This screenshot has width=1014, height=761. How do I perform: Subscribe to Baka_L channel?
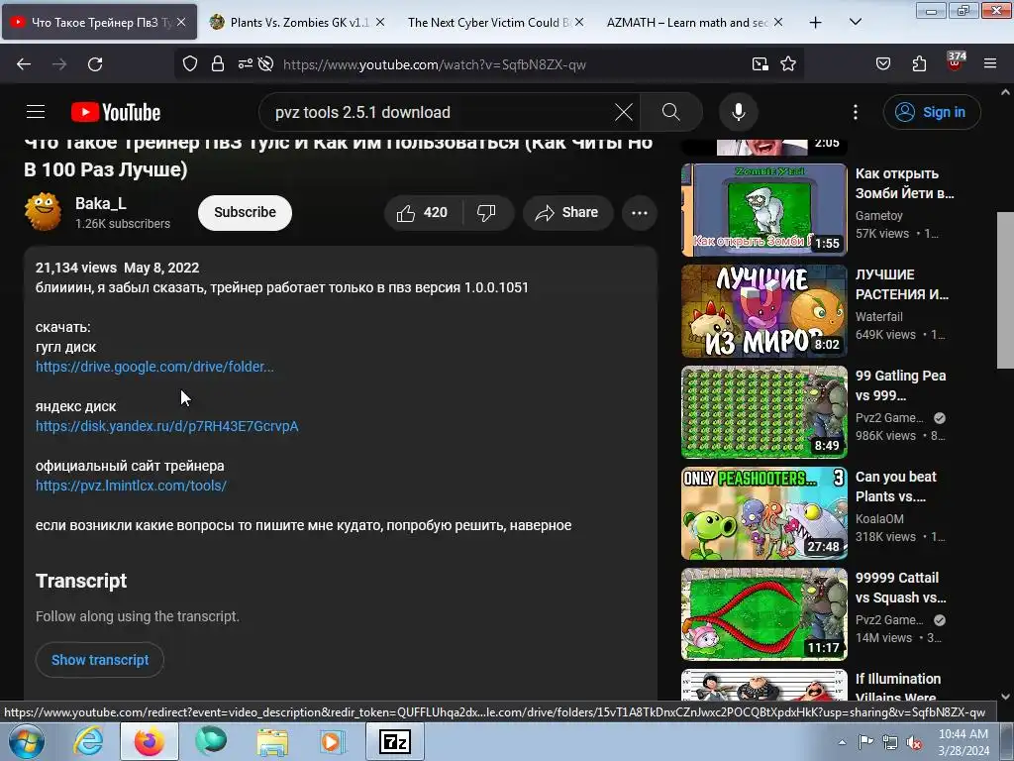click(x=245, y=212)
